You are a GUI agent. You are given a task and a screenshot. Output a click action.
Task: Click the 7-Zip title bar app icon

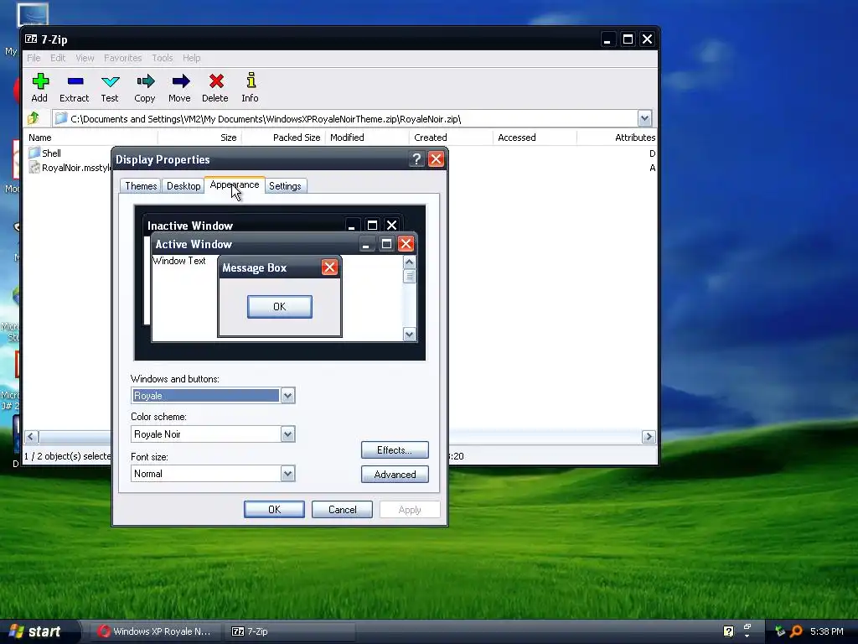coord(31,39)
